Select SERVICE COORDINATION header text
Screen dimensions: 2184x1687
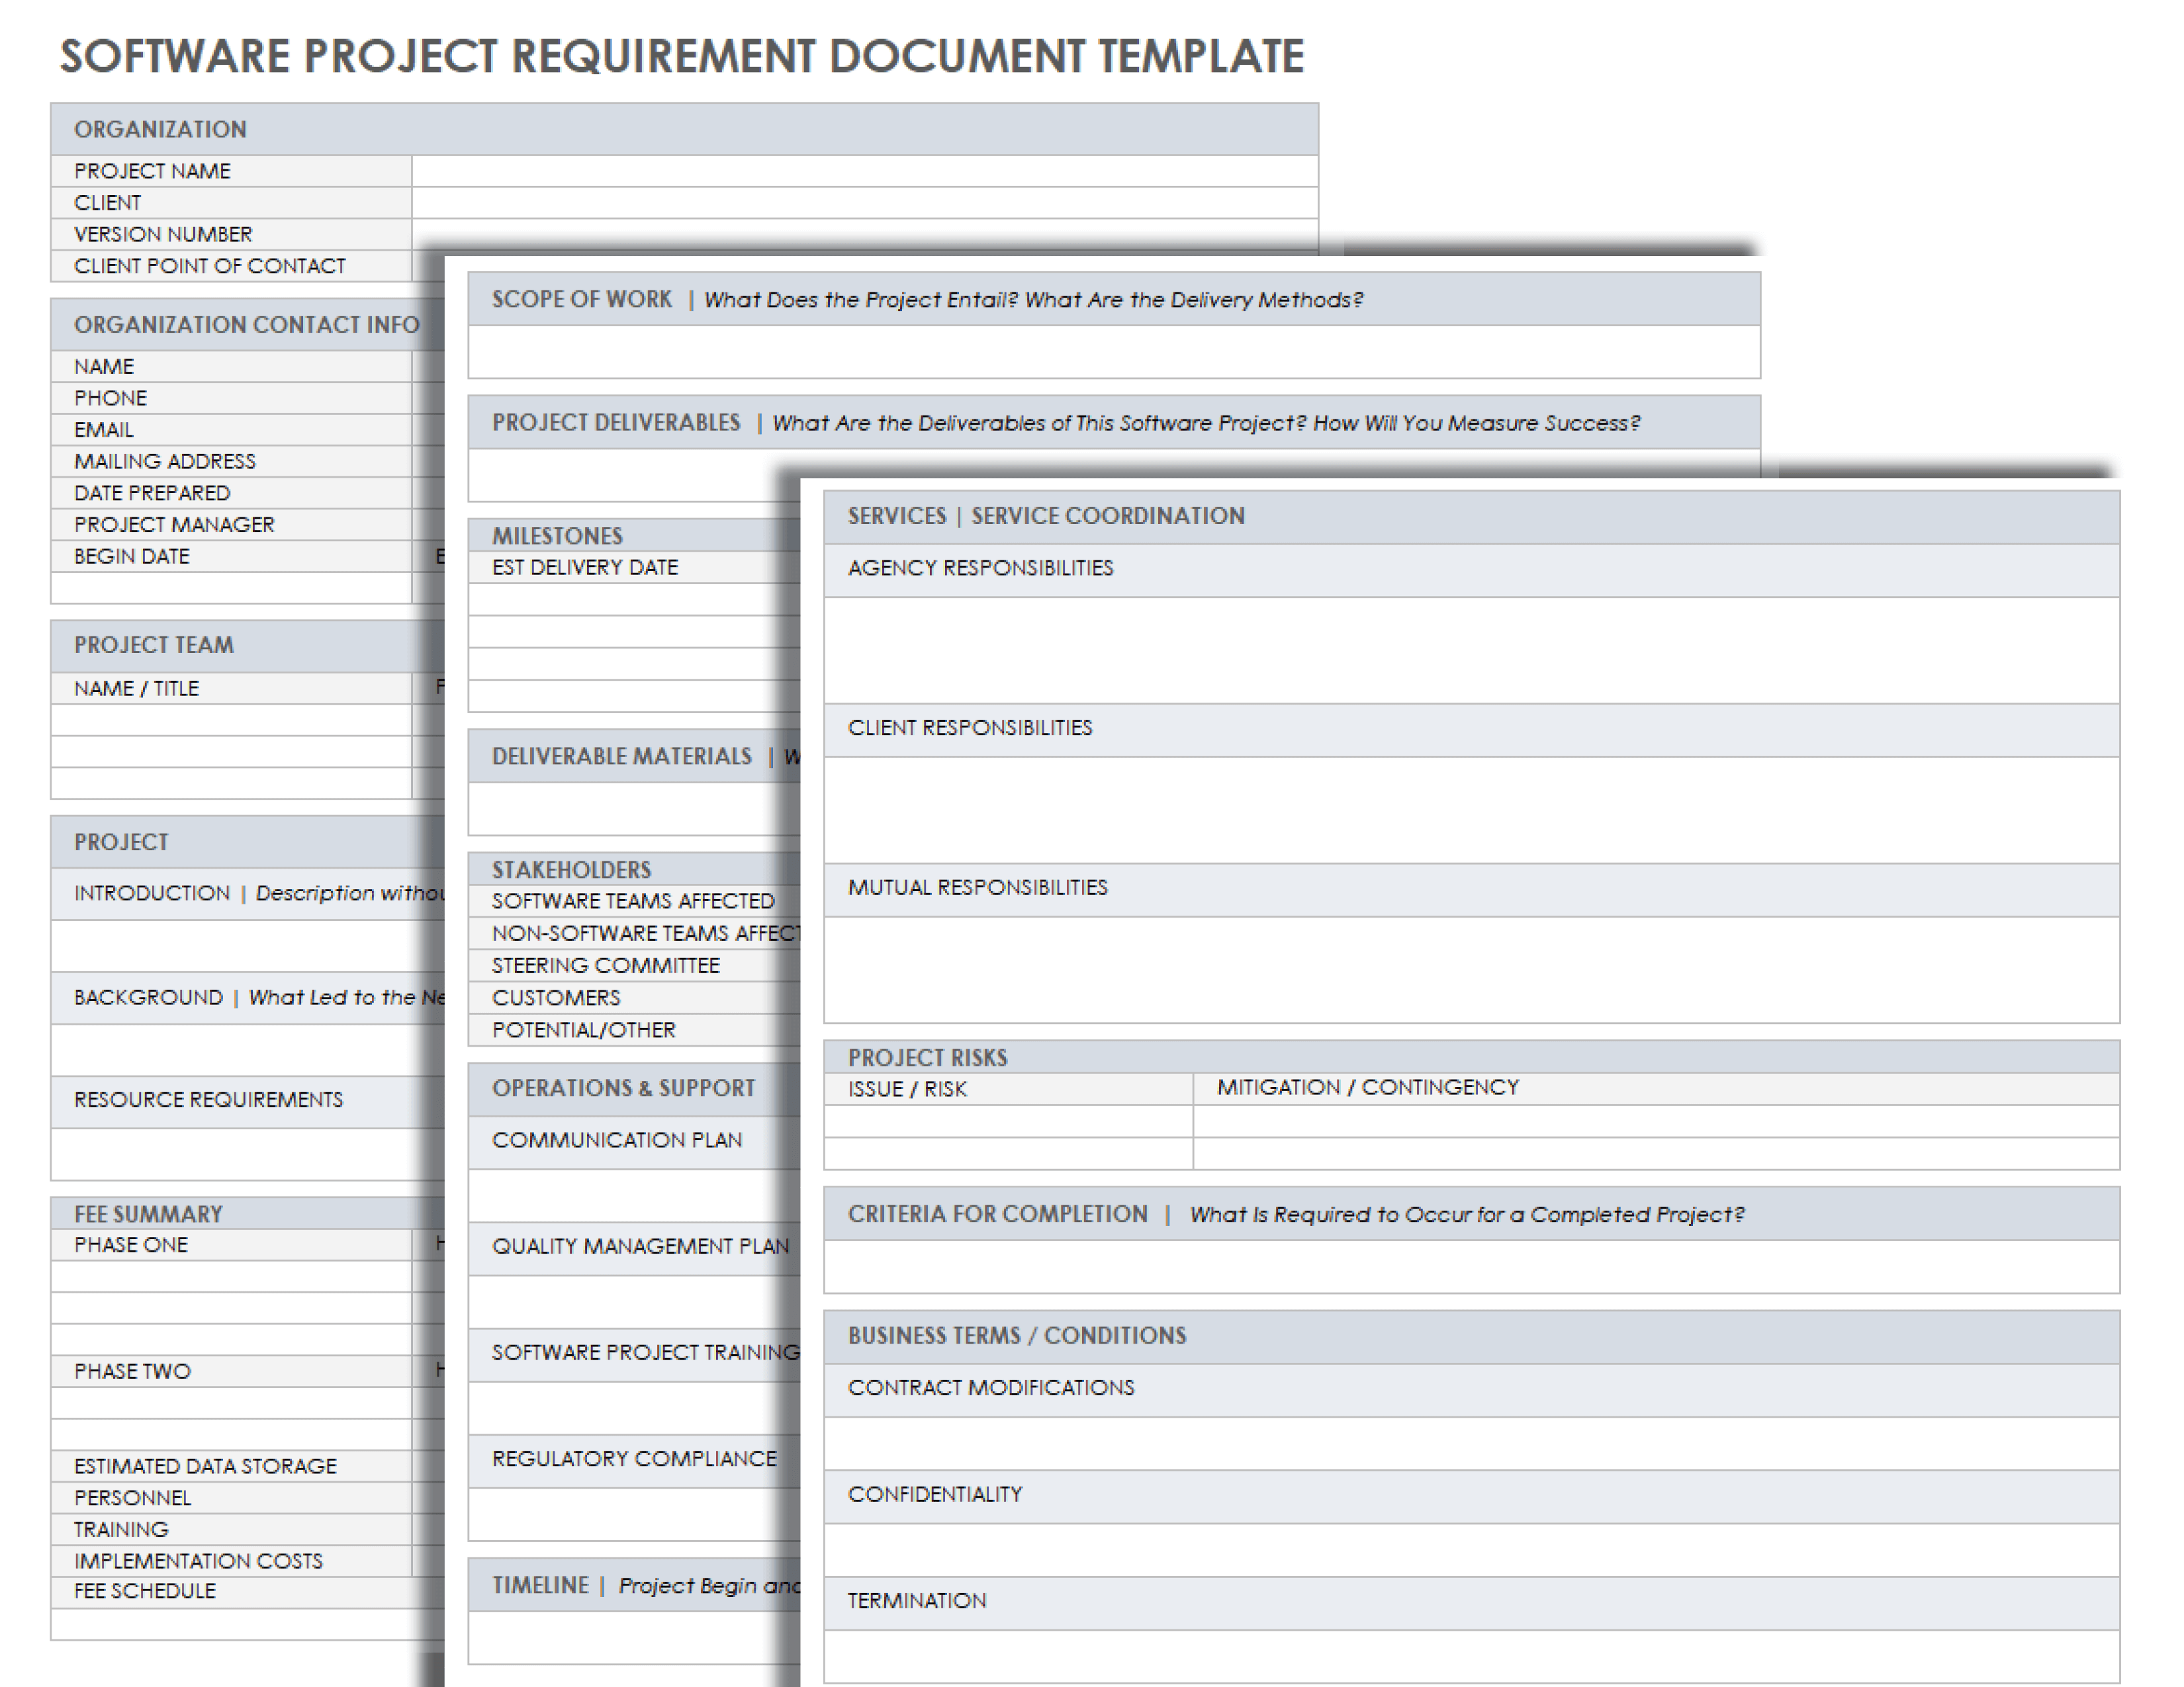pyautogui.click(x=1108, y=517)
